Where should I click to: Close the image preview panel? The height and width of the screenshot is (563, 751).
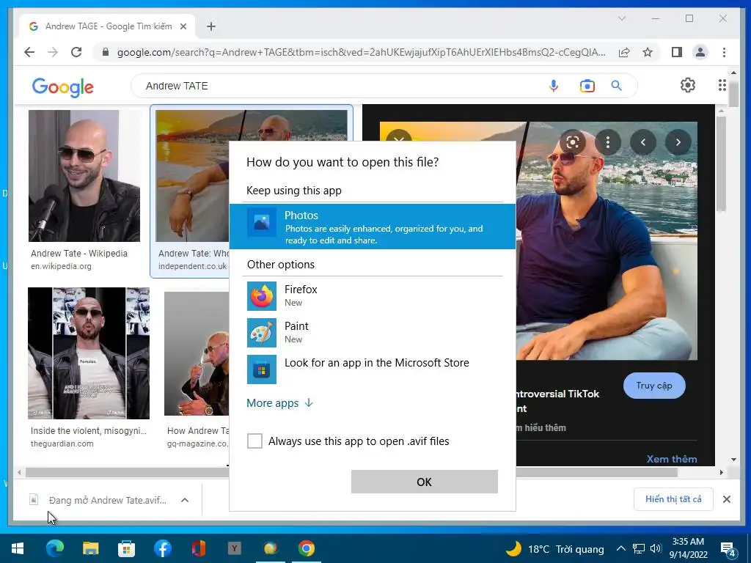[x=398, y=136]
